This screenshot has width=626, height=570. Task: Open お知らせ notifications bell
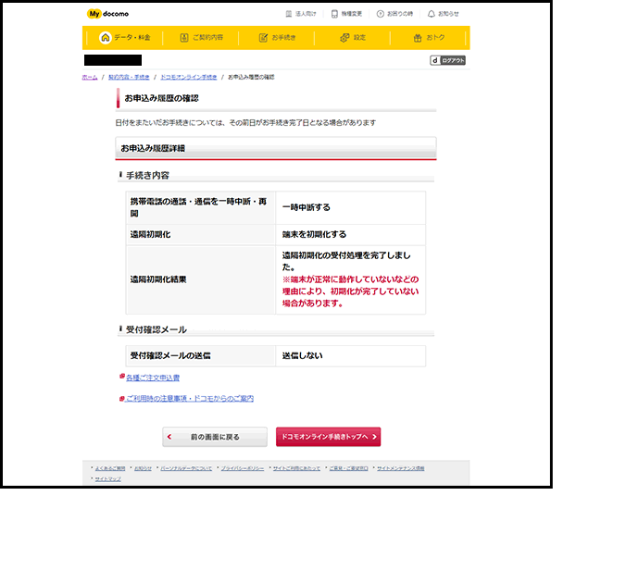pyautogui.click(x=443, y=14)
